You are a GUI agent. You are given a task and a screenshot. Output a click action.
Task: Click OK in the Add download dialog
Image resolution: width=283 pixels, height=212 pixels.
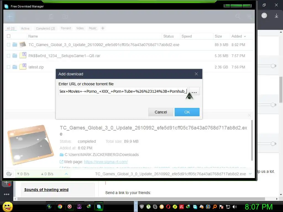[x=187, y=112]
